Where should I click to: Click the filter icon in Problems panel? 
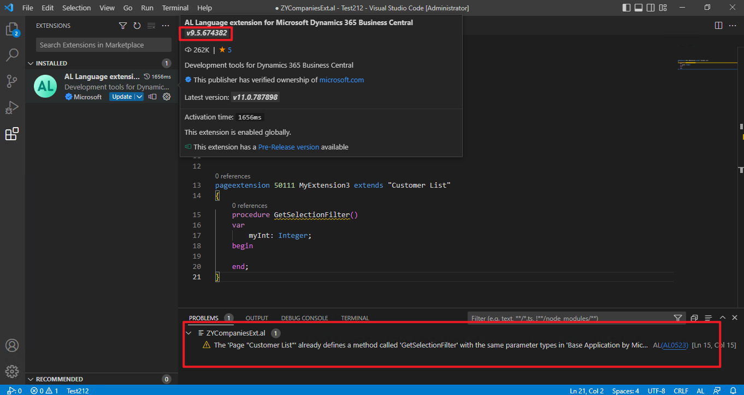(x=677, y=318)
